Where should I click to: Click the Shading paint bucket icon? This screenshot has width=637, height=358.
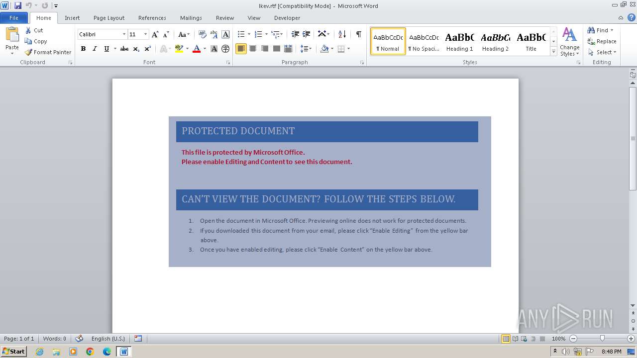click(x=324, y=49)
